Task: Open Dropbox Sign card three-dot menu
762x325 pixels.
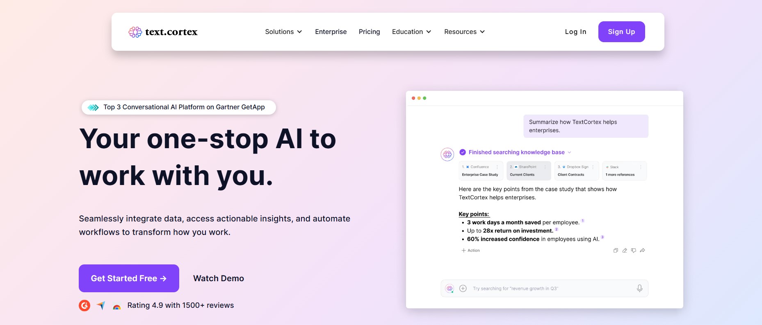Action: point(593,167)
